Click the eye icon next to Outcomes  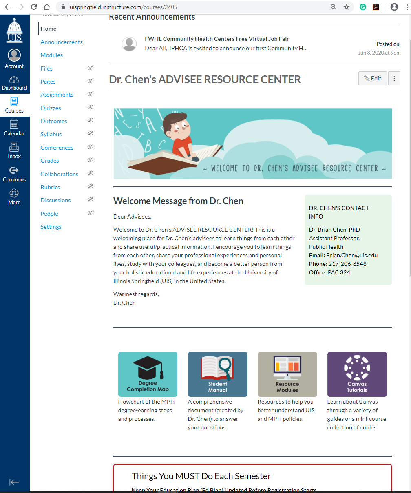(91, 121)
